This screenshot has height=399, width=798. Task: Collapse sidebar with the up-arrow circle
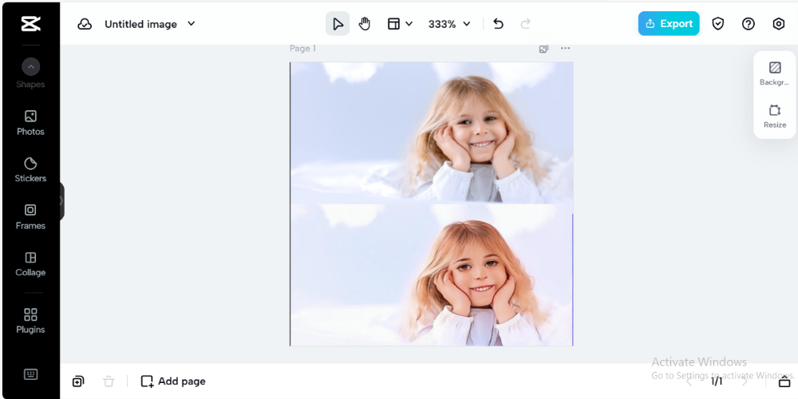click(30, 67)
